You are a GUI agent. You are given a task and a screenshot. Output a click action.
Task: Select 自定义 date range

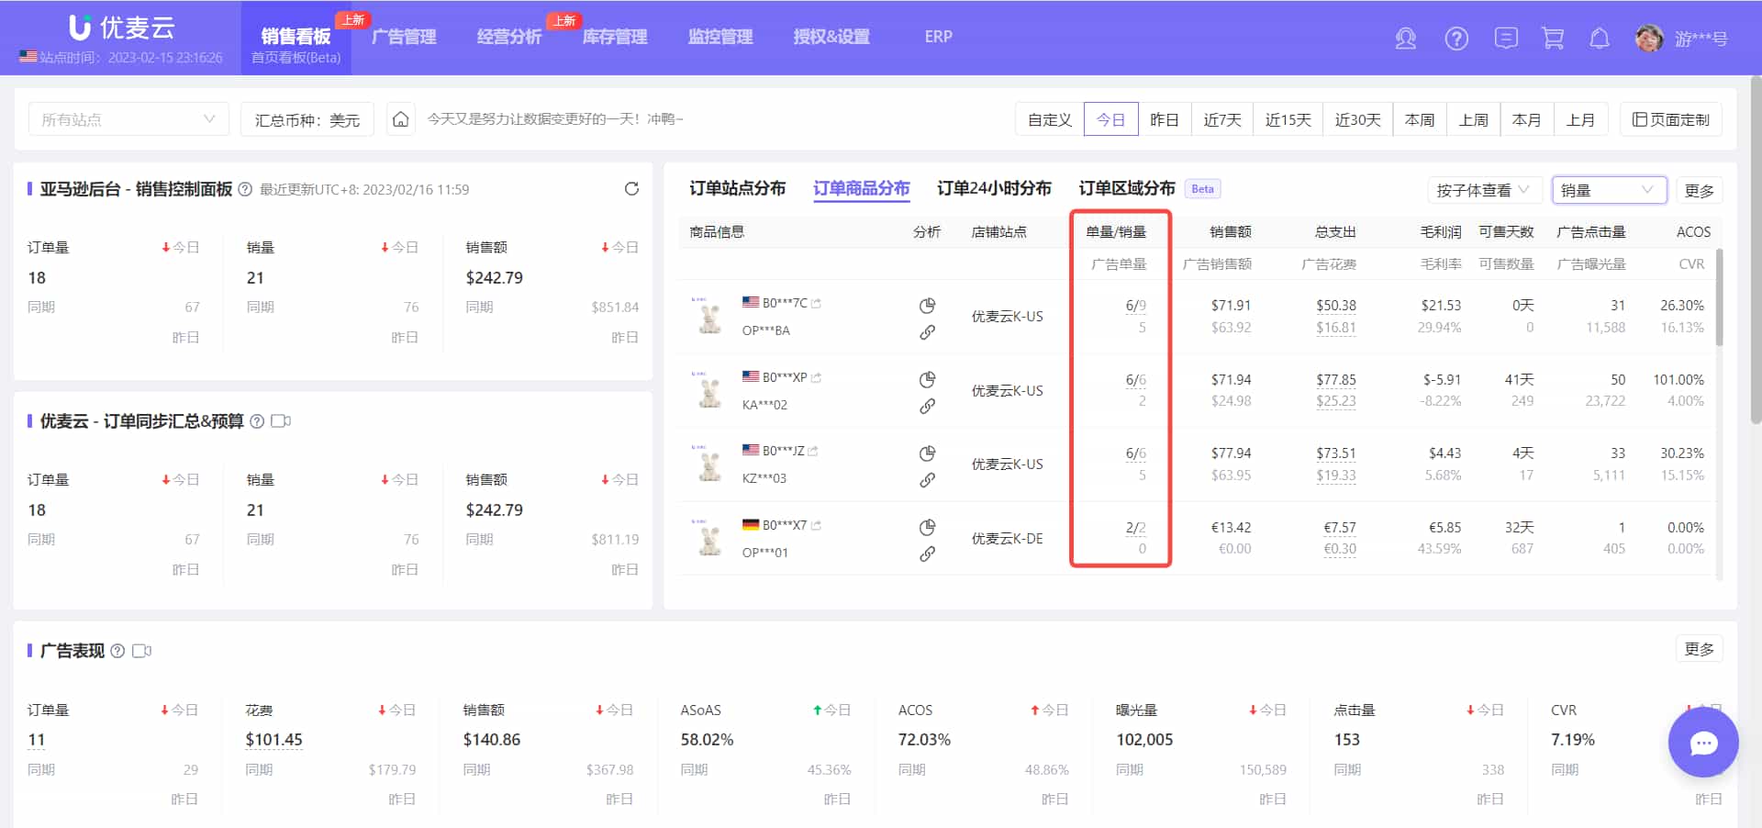(1050, 119)
